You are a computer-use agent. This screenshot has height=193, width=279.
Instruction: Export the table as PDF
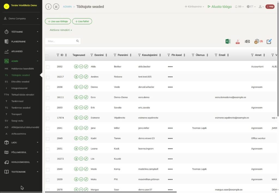(x=238, y=42)
